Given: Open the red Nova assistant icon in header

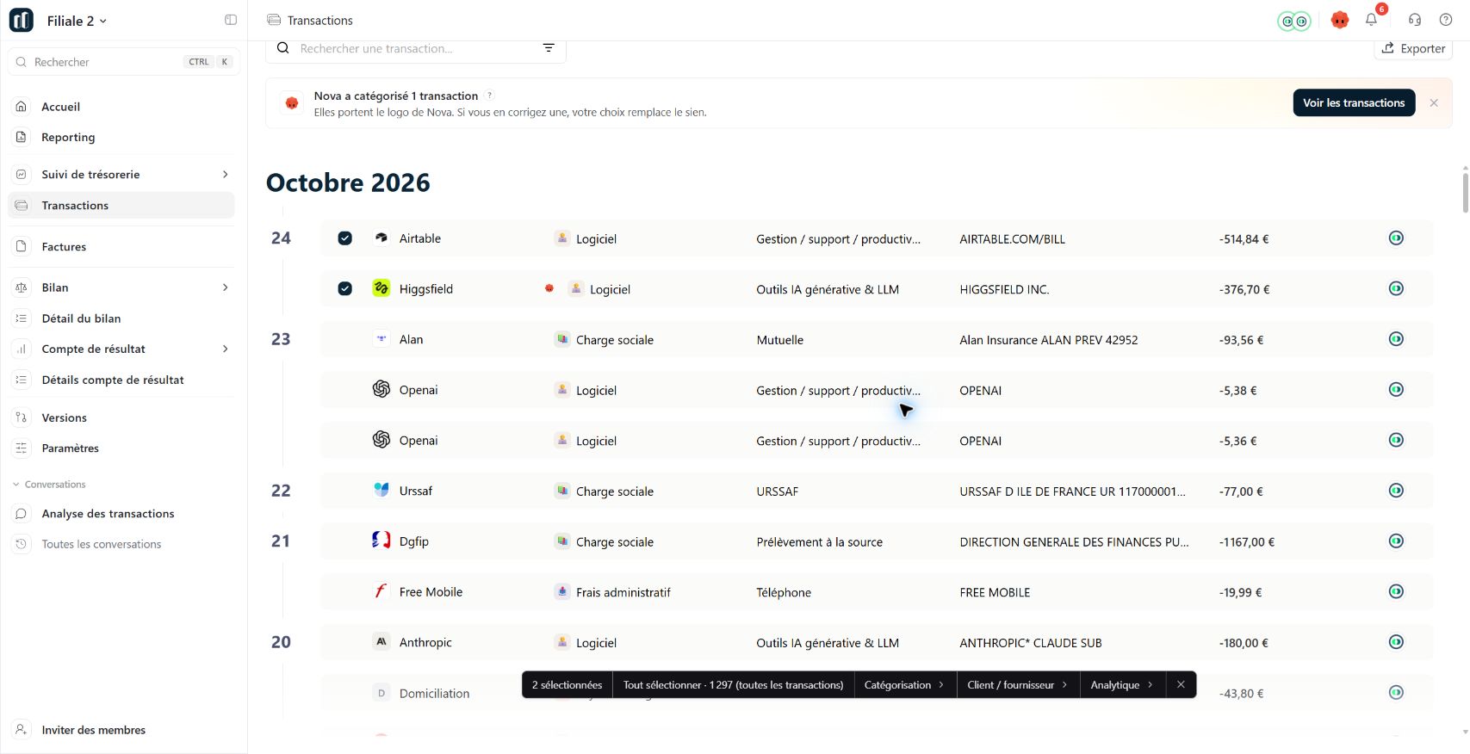Looking at the screenshot, I should [1339, 20].
